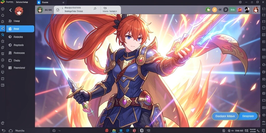Select the highlighted blue sidebar menu item
The width and height of the screenshot is (266, 133).
(x=20, y=29)
